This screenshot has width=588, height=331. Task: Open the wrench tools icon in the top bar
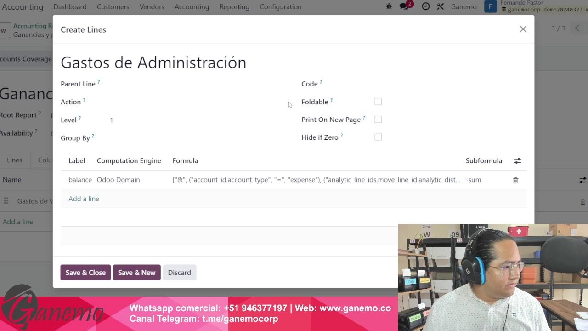coord(440,7)
